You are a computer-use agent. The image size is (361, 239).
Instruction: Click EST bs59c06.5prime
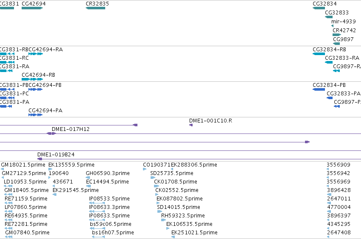(111, 224)
